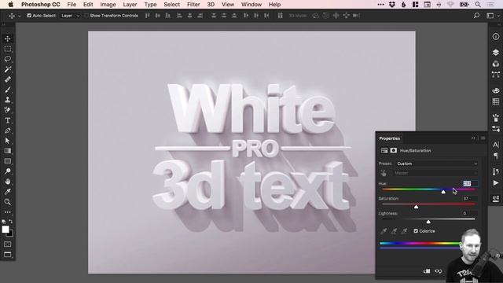This screenshot has height=283, width=503.
Task: Open the Image menu
Action: click(x=108, y=5)
